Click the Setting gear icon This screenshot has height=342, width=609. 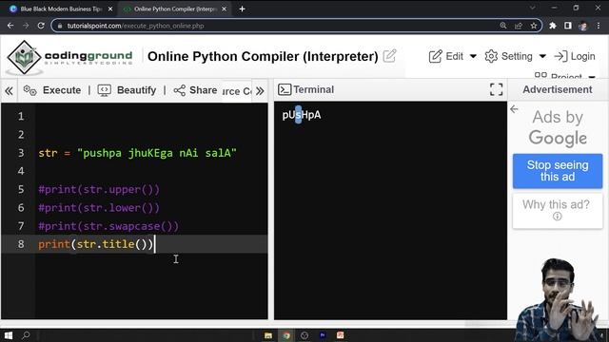point(491,57)
